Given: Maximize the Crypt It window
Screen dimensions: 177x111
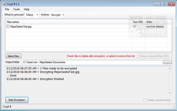Looking at the screenshot, I should click(164, 4).
